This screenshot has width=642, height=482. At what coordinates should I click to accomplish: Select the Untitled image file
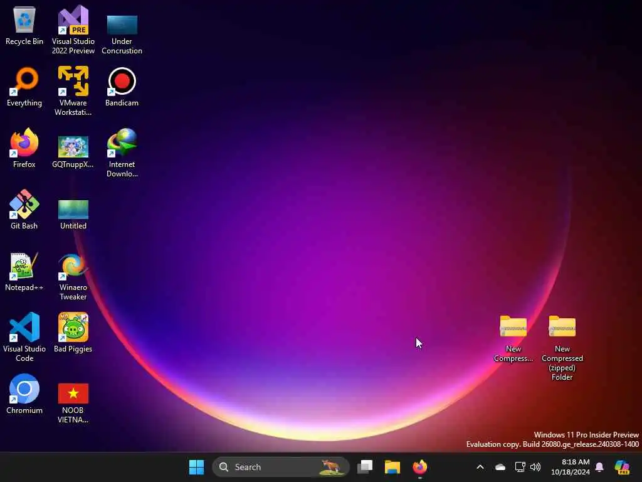[x=73, y=215]
